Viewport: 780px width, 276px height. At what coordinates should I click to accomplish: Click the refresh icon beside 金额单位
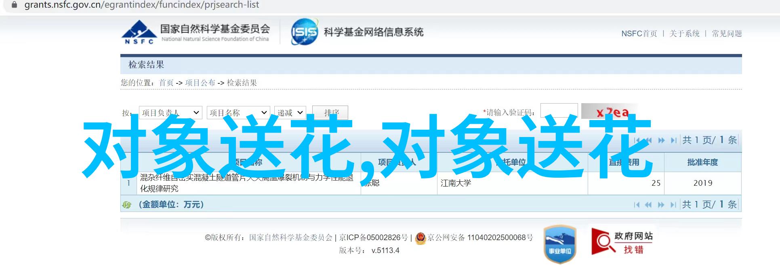point(127,205)
